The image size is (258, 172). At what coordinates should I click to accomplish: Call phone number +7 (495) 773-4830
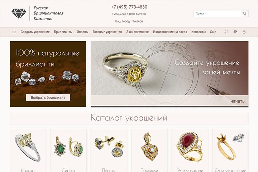[129, 7]
